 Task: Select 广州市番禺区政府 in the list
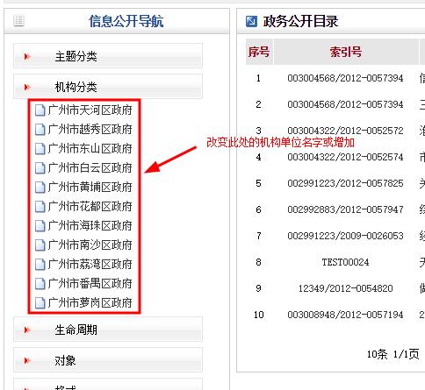click(90, 284)
